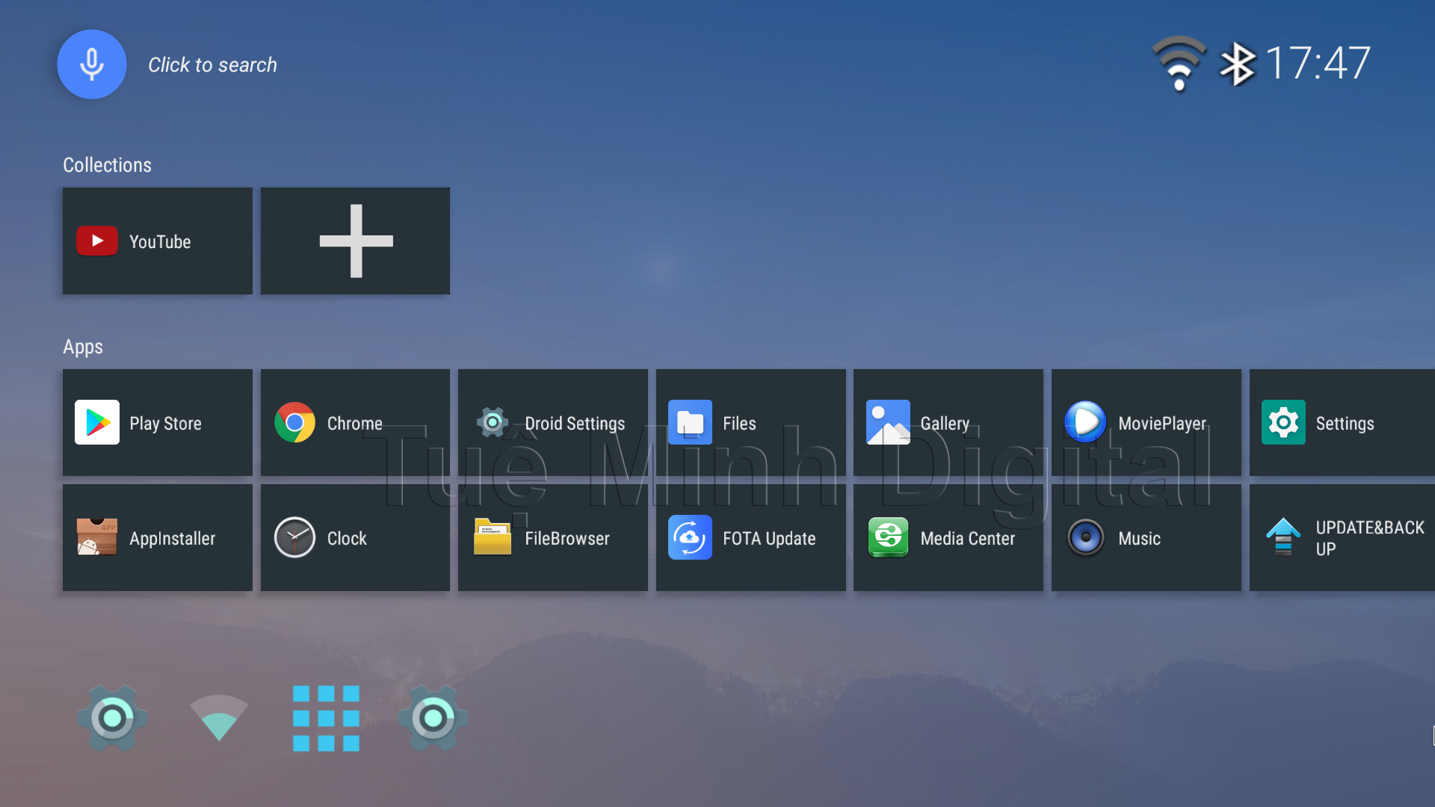Screen dimensions: 1435x807
Task: Launch the Gallery app
Action: tap(948, 422)
